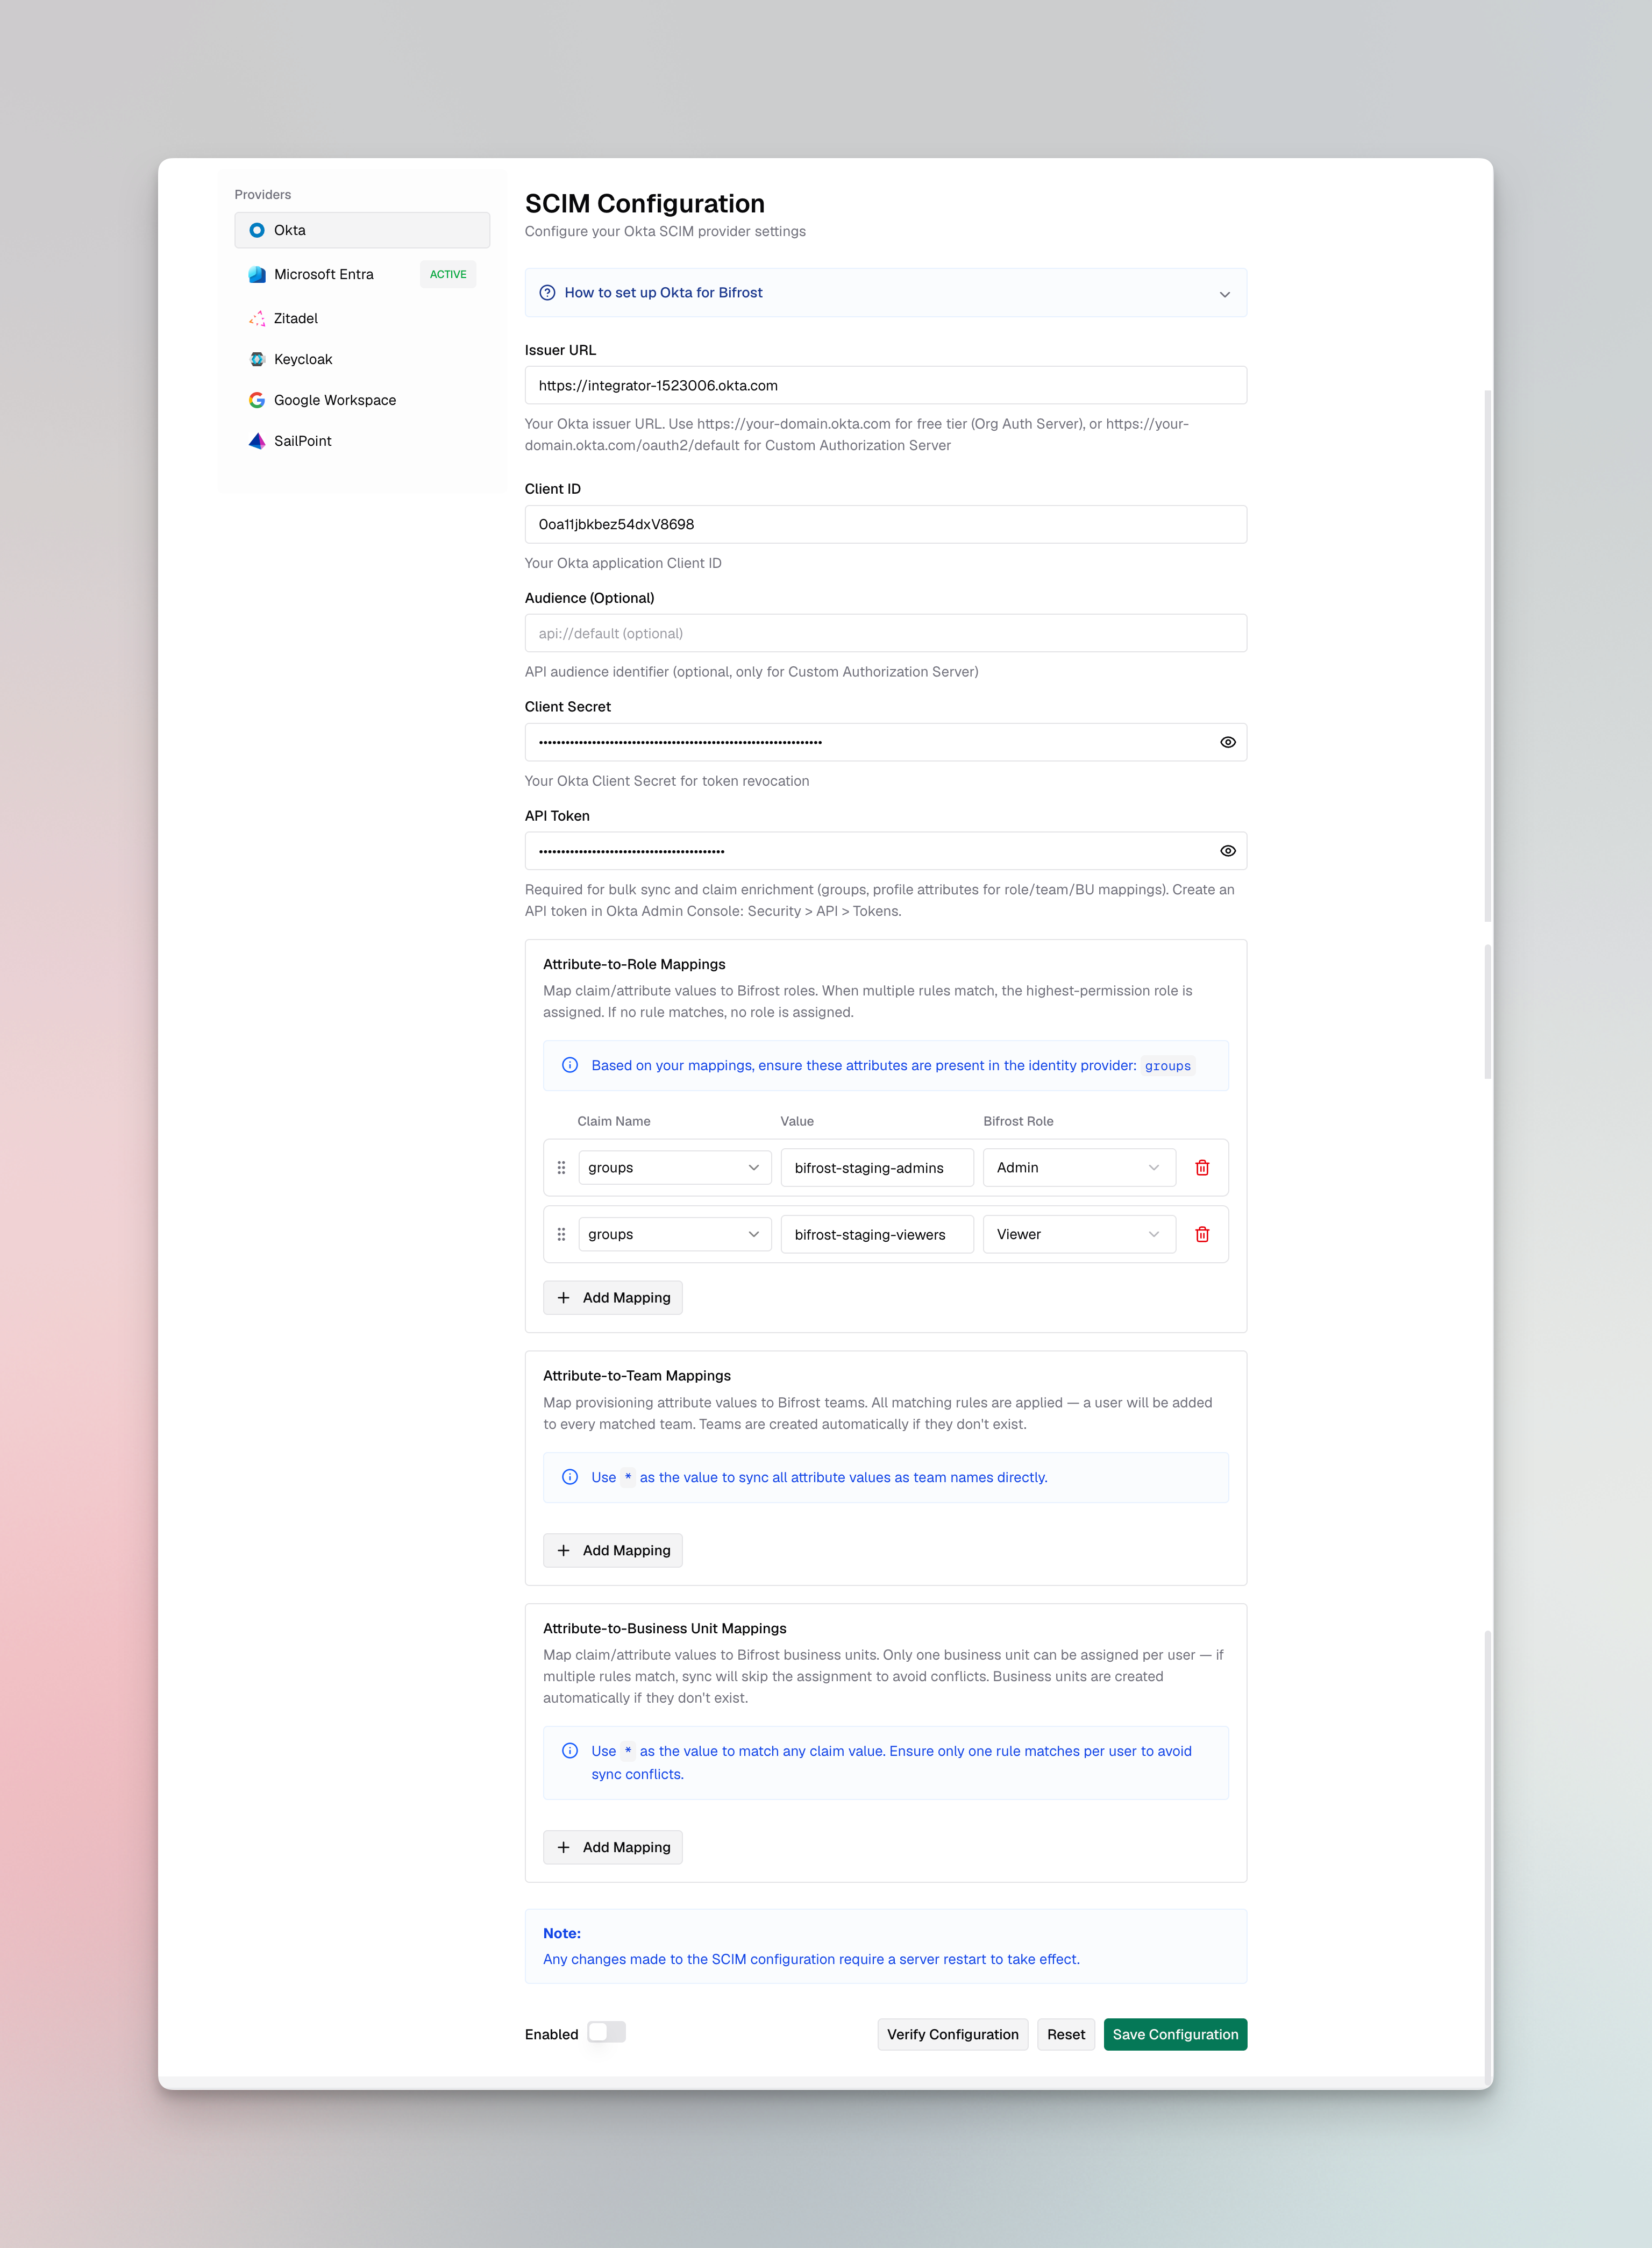1652x2248 pixels.
Task: Toggle the Enabled switch
Action: 606,2033
